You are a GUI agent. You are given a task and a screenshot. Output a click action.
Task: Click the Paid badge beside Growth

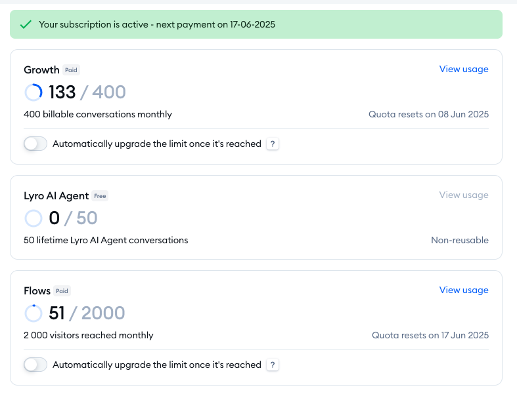pyautogui.click(x=71, y=70)
